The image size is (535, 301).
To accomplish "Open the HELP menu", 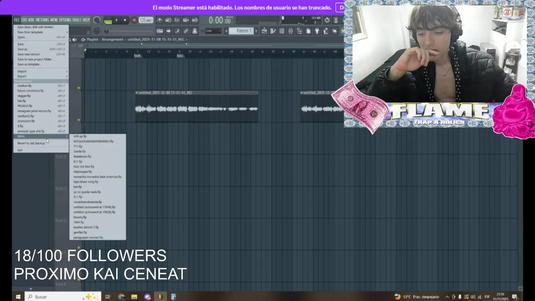I will pos(86,20).
